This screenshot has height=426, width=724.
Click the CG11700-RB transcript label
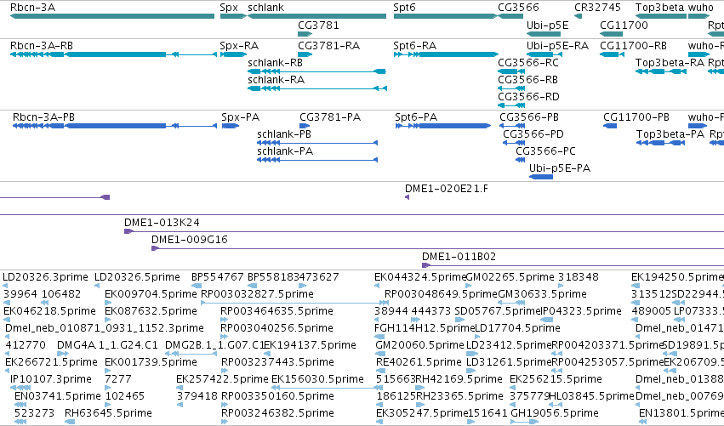tap(634, 46)
